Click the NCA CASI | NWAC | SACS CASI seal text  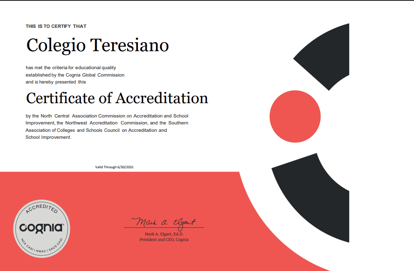[41, 246]
